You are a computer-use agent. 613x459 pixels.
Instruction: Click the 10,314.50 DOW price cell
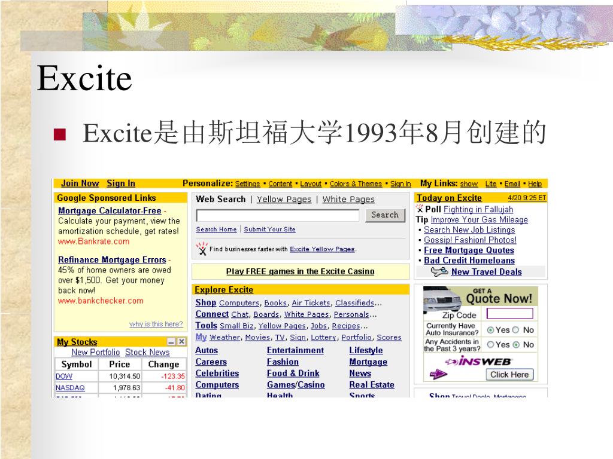coord(125,377)
